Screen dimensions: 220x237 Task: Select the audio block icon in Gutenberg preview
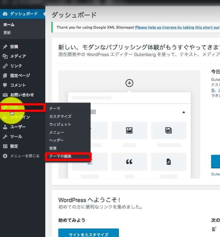[x=169, y=162]
